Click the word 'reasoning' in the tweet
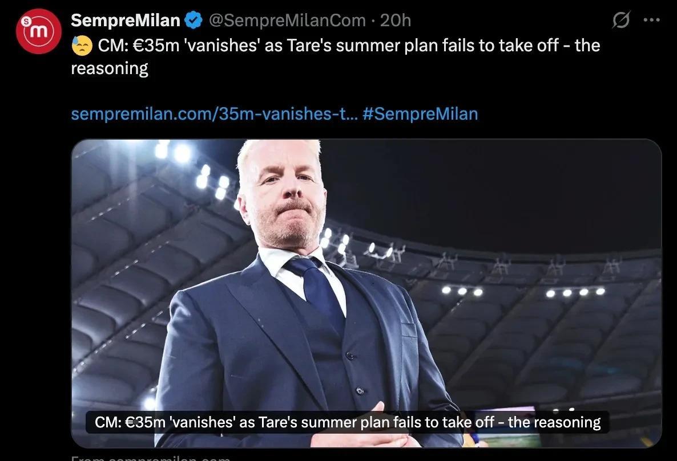 point(109,68)
